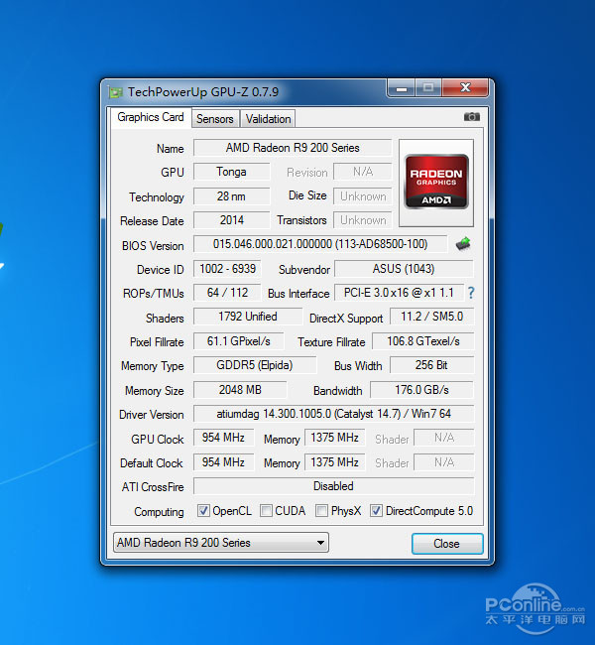Image resolution: width=595 pixels, height=645 pixels.
Task: Click the Device ID value 1002 - 6939
Action: click(227, 269)
